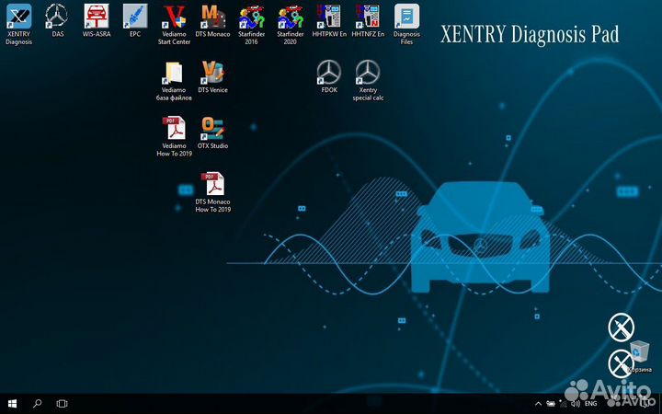Open the network tray icon
The height and width of the screenshot is (414, 662).
pyautogui.click(x=564, y=404)
